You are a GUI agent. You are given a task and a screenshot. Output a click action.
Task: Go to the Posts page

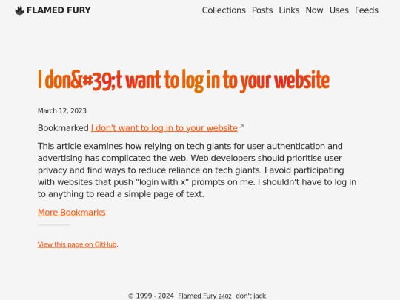click(x=262, y=10)
